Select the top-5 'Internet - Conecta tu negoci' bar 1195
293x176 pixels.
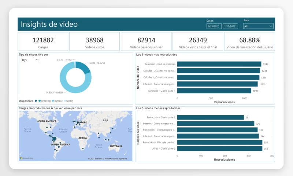point(218,84)
